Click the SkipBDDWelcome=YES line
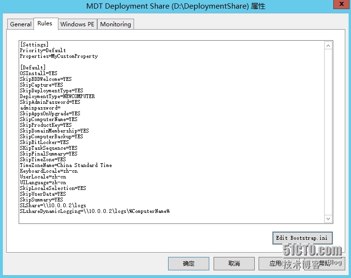 (x=45, y=79)
